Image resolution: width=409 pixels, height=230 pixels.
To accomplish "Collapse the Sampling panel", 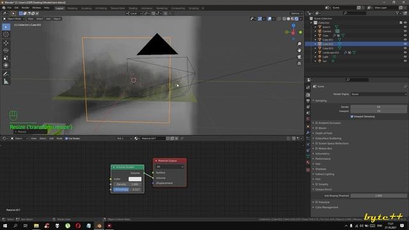I will click(x=321, y=101).
